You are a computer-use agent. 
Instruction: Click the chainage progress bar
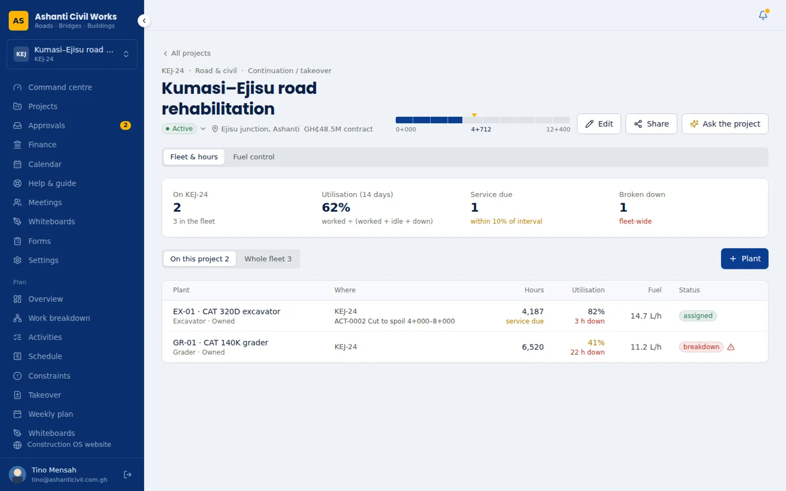pyautogui.click(x=483, y=120)
